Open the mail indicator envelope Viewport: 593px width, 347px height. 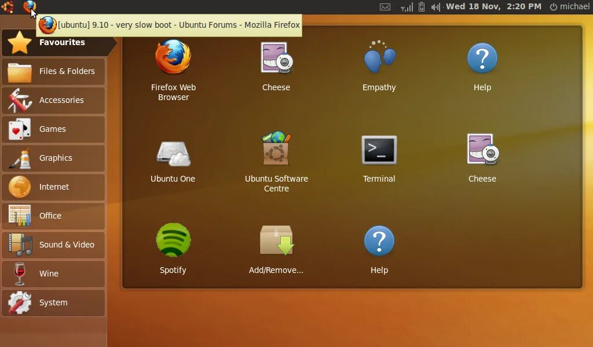pyautogui.click(x=385, y=7)
